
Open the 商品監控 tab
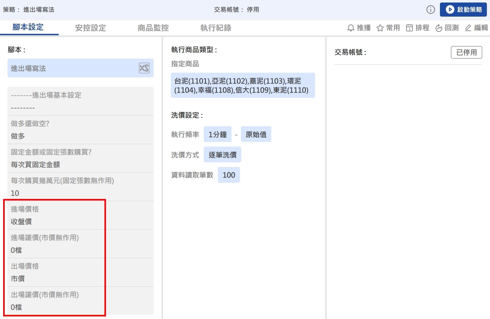[x=153, y=28]
